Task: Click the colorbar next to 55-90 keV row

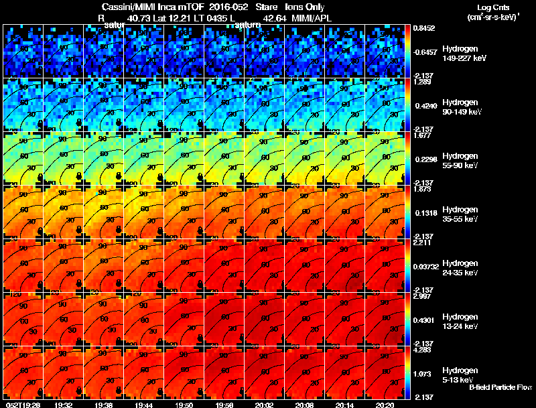Action: point(407,158)
